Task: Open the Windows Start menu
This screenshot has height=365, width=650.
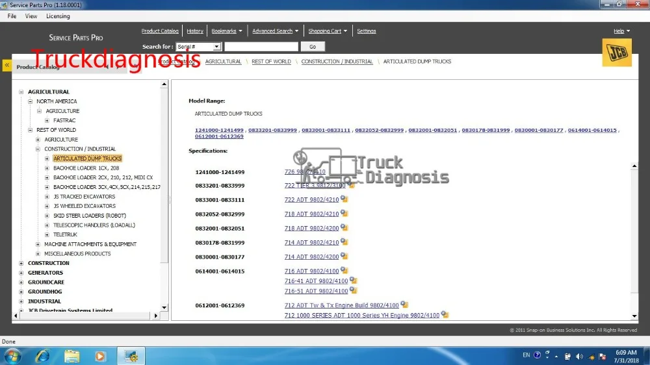Action: [12, 357]
